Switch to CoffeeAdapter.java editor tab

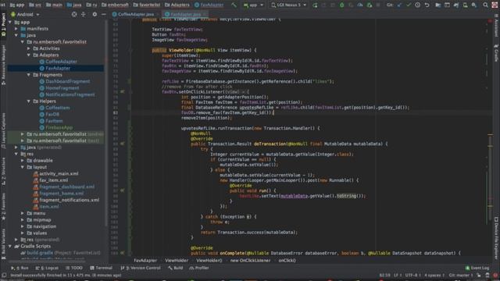tap(135, 14)
